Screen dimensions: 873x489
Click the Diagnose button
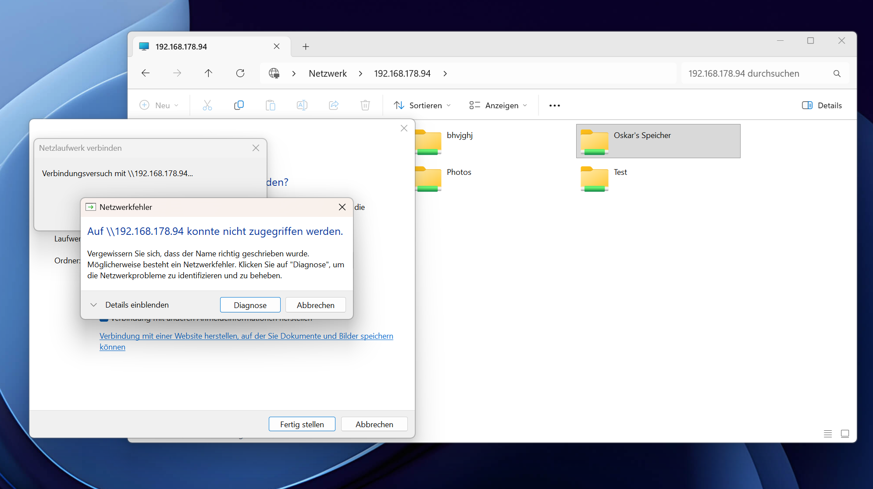[250, 305]
